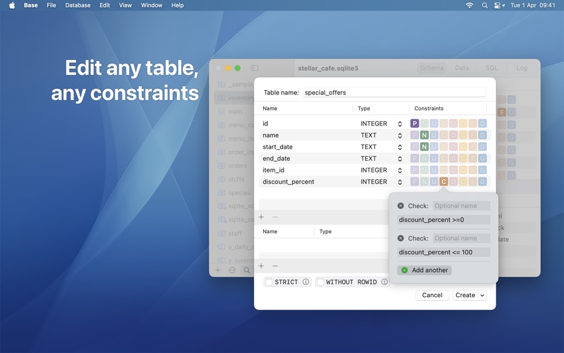Click minus button above WITHOUT ROWID checkbox
This screenshot has height=353, width=564.
(x=275, y=266)
